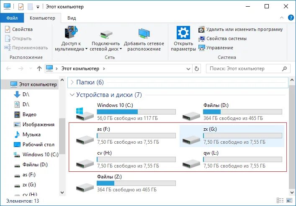Click the Back navigation arrow

(x=8, y=69)
